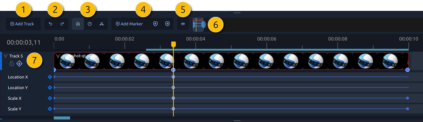
Task: Select the Razor scissors tool
Action: tap(102, 24)
